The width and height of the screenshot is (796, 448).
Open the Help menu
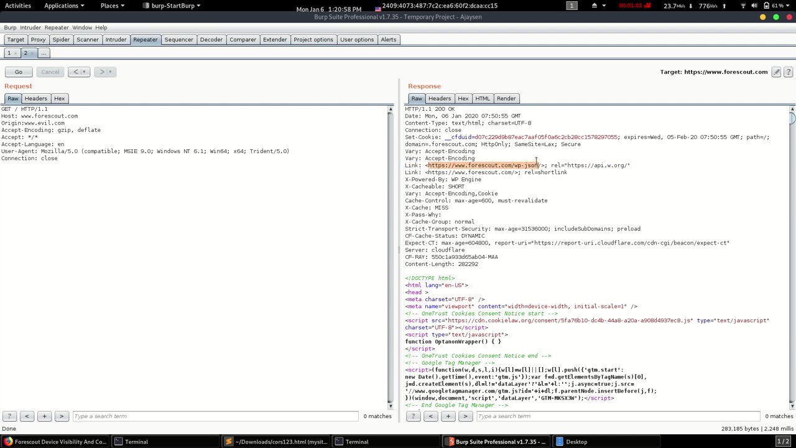(x=101, y=27)
